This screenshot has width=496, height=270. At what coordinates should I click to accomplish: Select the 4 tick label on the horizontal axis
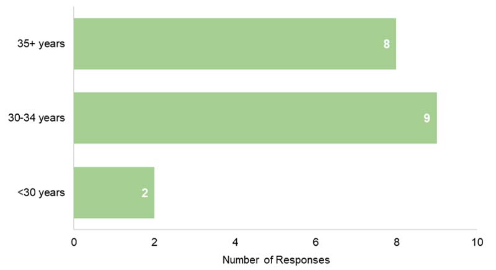click(x=235, y=241)
